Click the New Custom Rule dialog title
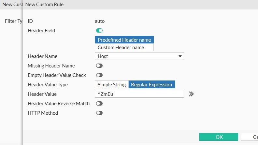This screenshot has width=258, height=145. 44,5
